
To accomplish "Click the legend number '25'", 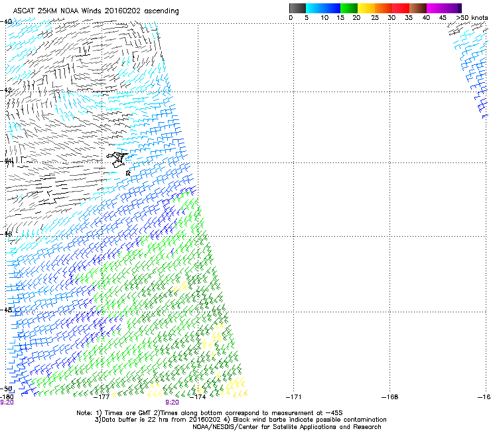I will [x=375, y=17].
